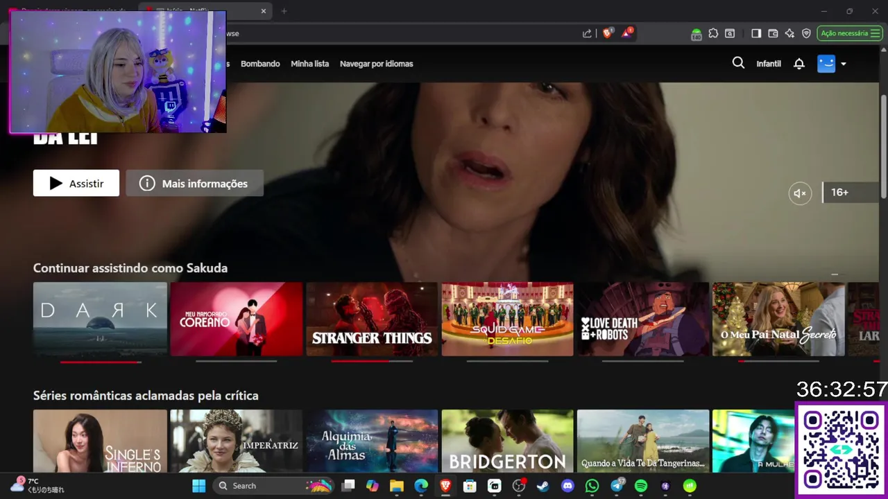Open Netflix notifications bell
This screenshot has height=499, width=888.
(799, 64)
